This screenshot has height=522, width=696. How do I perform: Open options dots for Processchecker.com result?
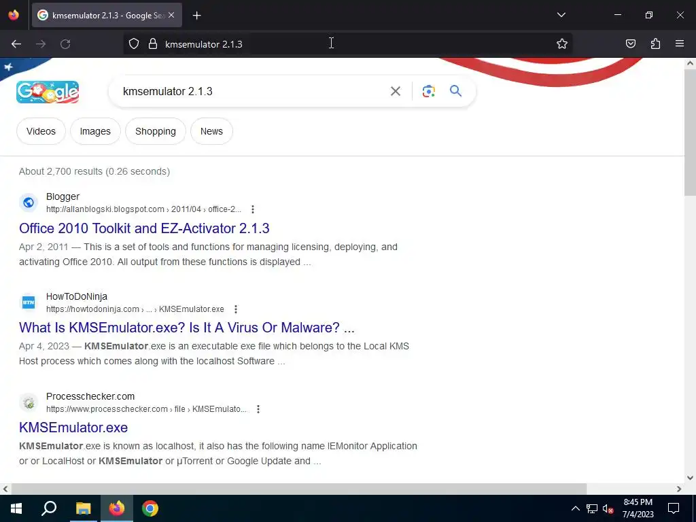point(258,408)
